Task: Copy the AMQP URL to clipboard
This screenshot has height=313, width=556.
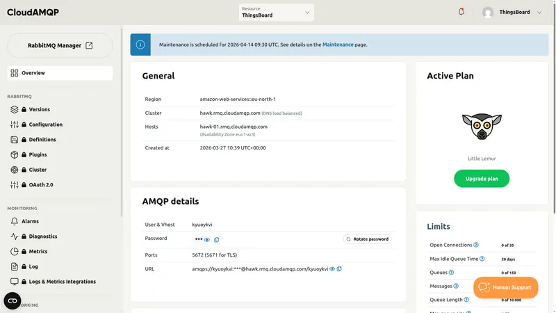Action: coord(339,269)
